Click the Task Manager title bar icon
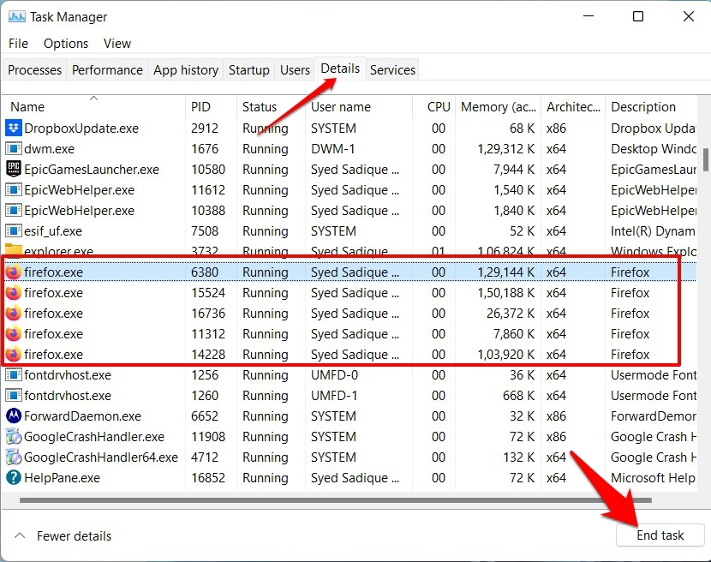Viewport: 711px width, 562px height. pyautogui.click(x=16, y=16)
